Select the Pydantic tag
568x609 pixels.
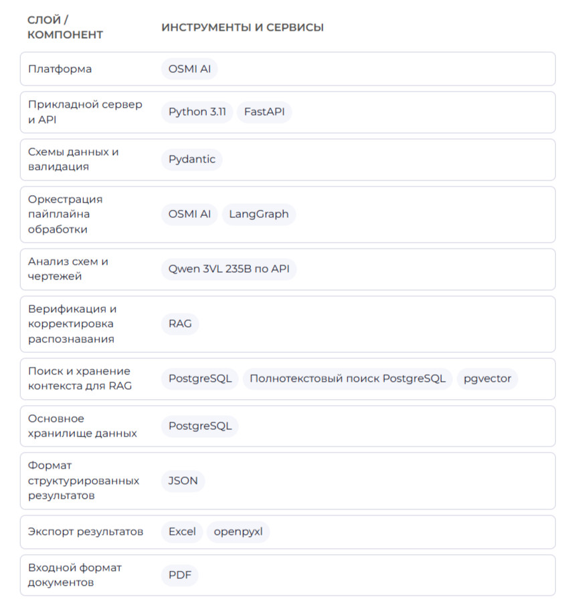click(191, 160)
